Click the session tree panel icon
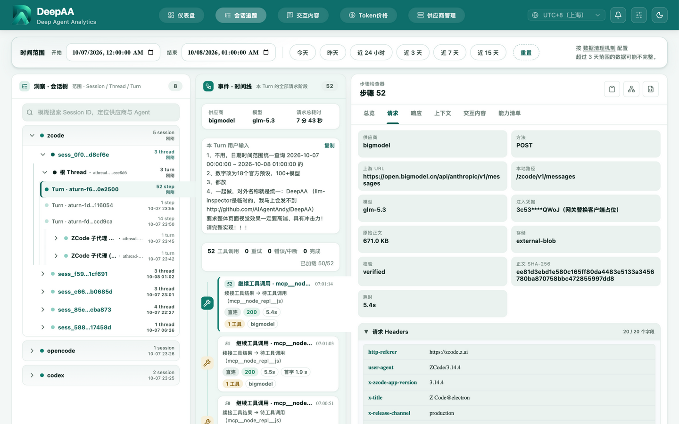The height and width of the screenshot is (424, 679). coord(25,86)
